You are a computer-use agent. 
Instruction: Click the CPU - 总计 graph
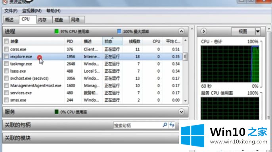click(x=230, y=64)
